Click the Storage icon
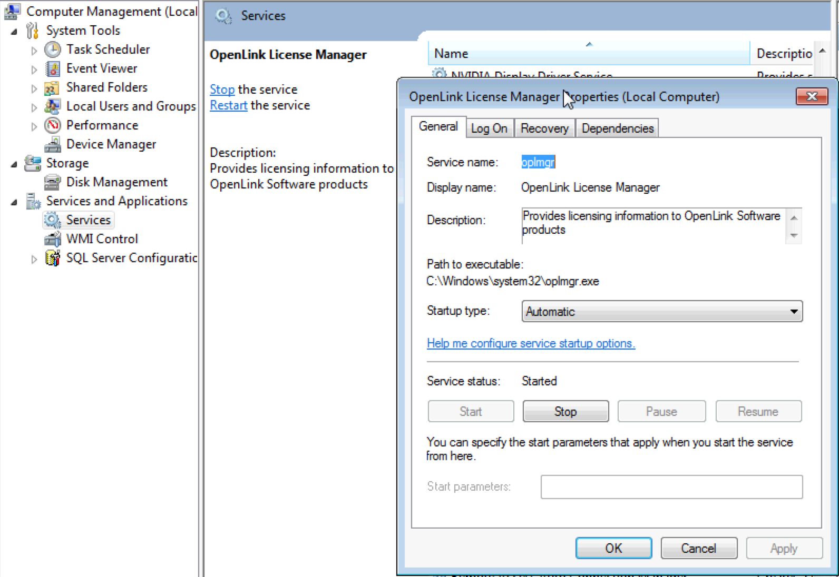 pos(33,163)
